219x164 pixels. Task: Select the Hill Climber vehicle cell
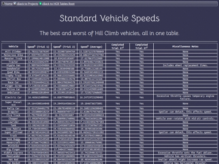pos(13,51)
